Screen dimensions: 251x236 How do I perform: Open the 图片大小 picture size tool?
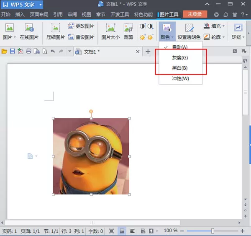tap(110, 32)
